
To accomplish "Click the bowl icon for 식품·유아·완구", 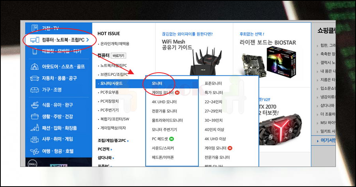I will (35, 105).
